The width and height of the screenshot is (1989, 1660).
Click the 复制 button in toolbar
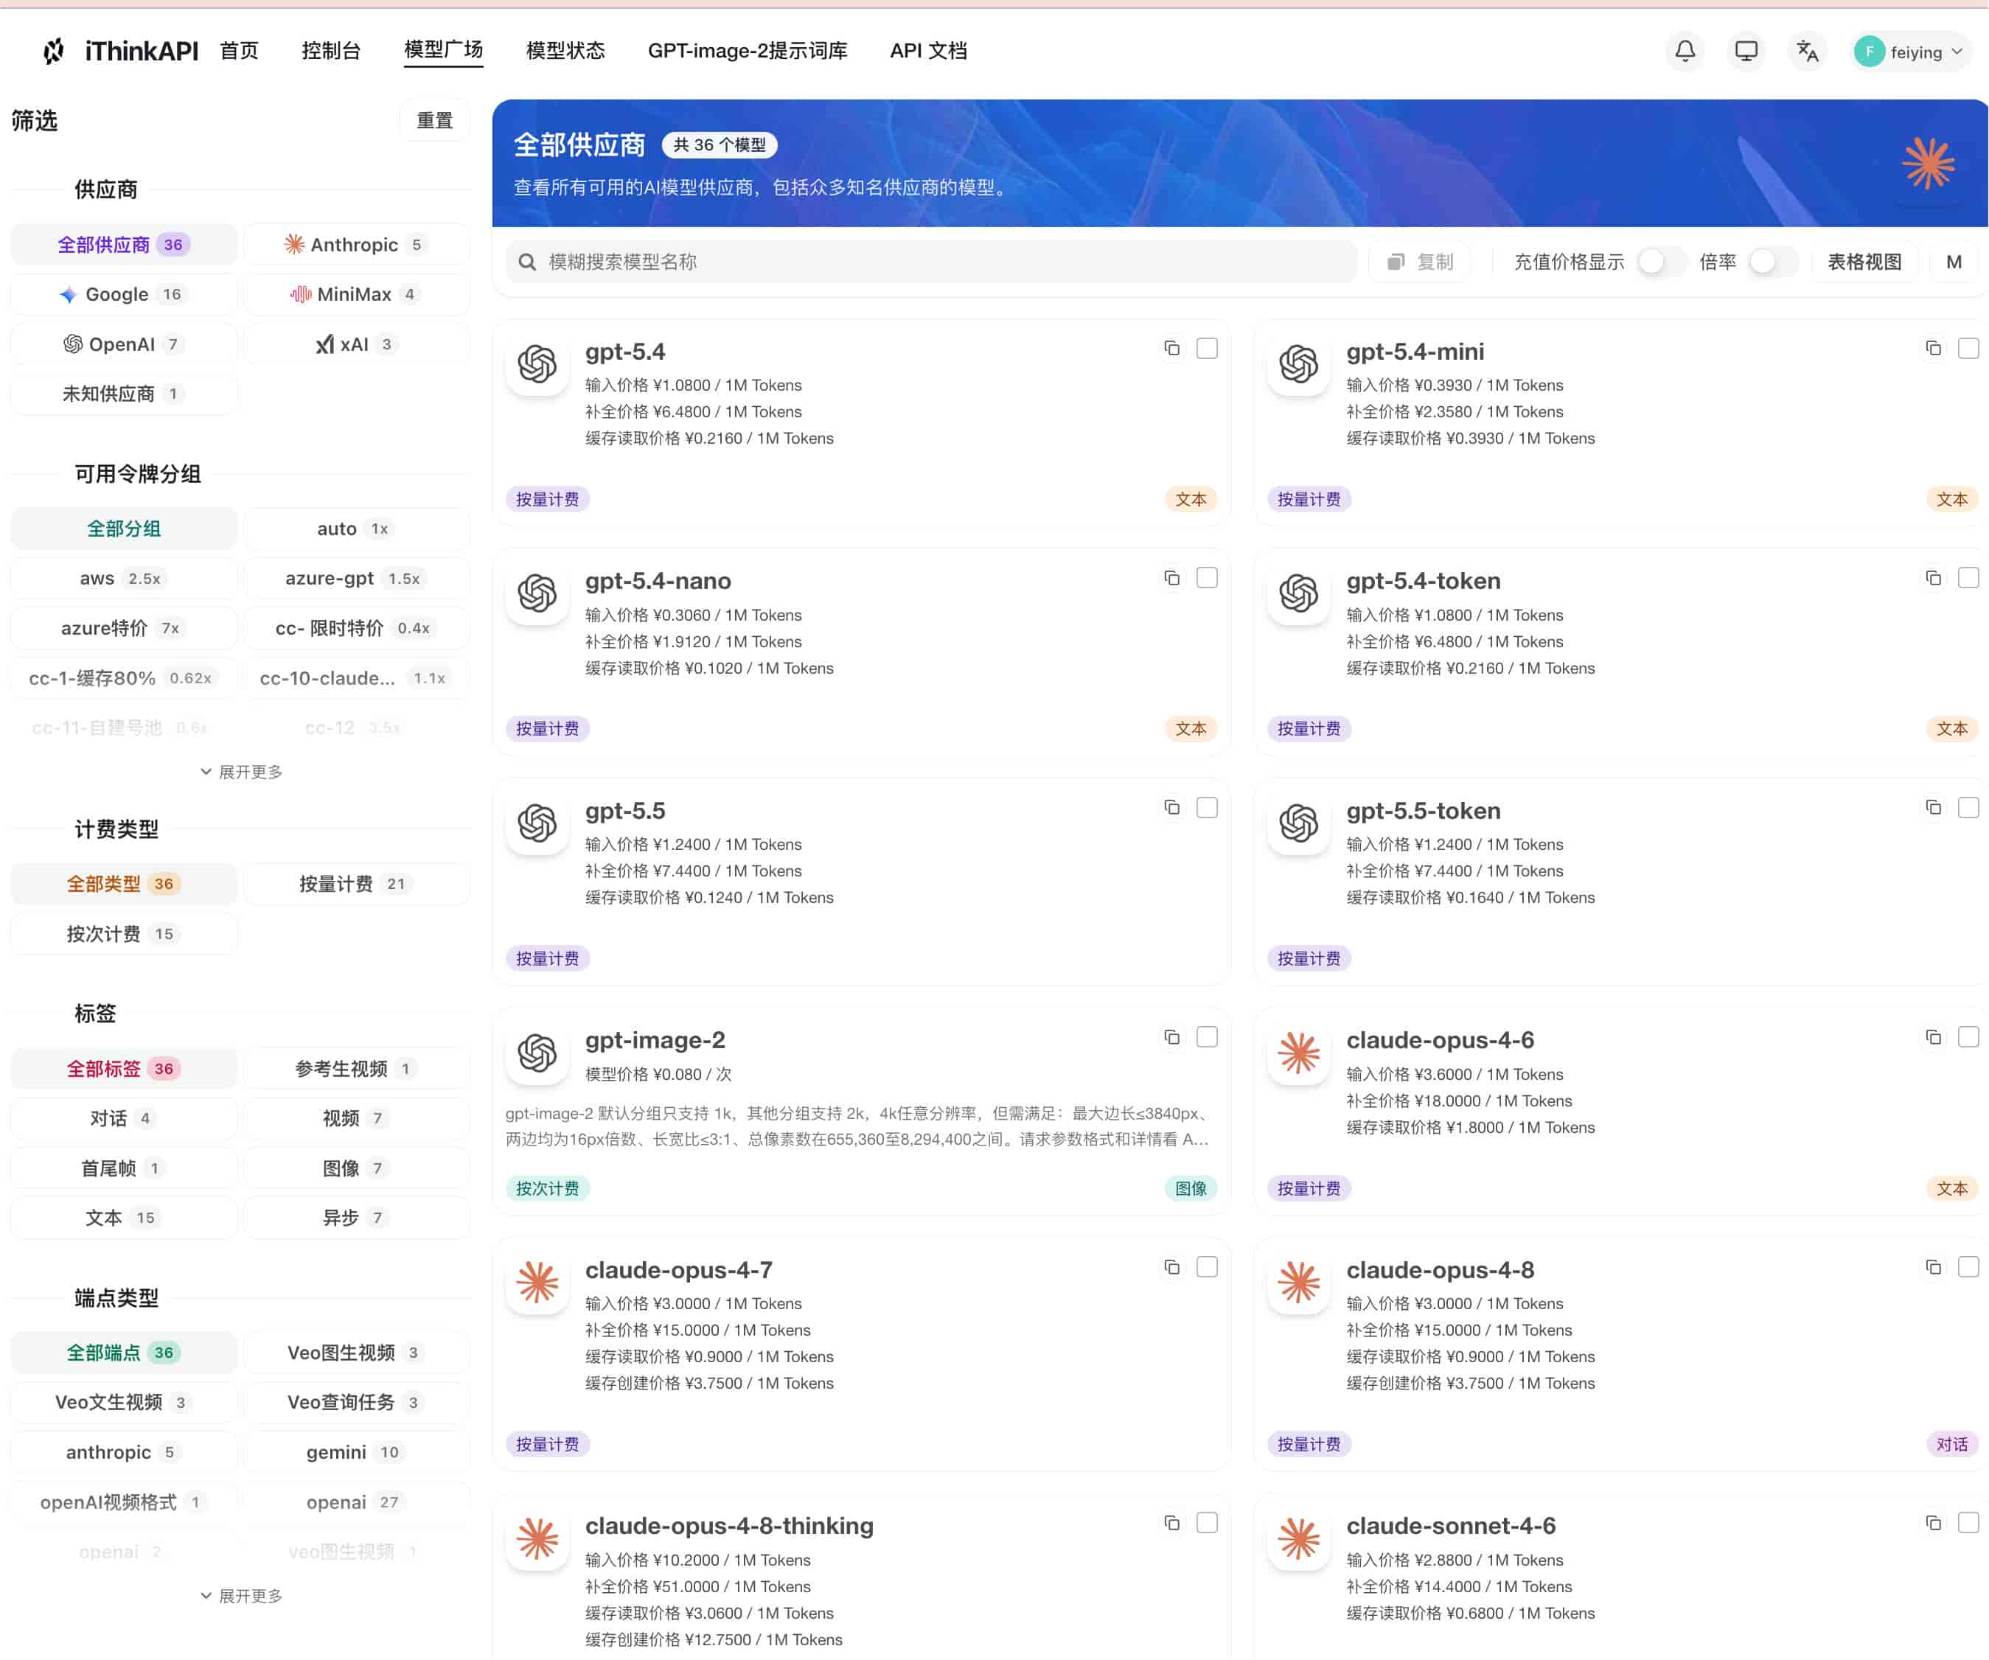[1420, 262]
